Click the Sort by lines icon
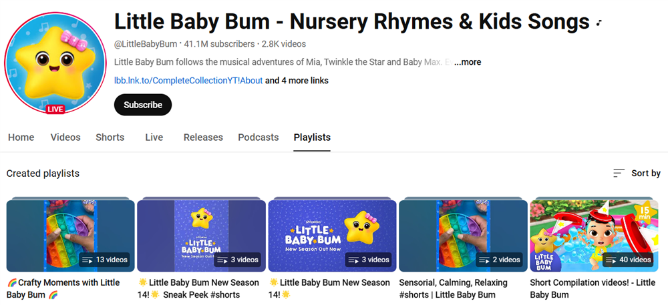668x305 pixels. (x=619, y=173)
